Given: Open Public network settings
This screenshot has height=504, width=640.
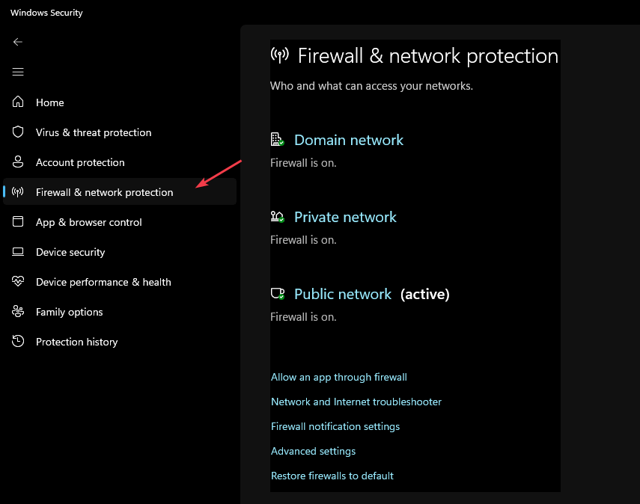Looking at the screenshot, I should coord(343,294).
